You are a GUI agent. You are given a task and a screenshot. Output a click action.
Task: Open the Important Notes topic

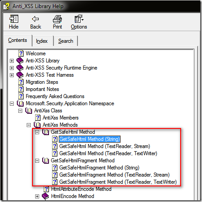tap(42, 89)
